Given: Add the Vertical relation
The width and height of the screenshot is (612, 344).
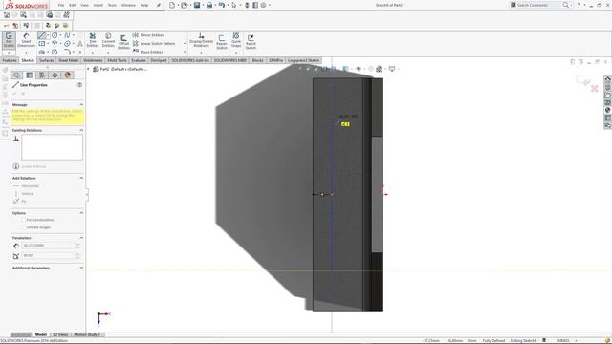Looking at the screenshot, I should [x=24, y=193].
